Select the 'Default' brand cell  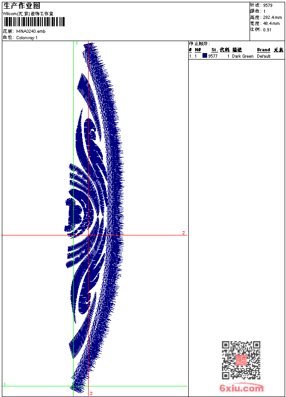pos(264,56)
